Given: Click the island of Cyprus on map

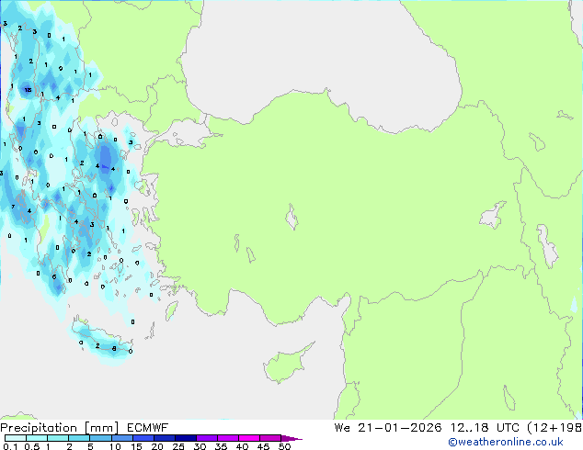Looking at the screenshot, I should coord(286,364).
